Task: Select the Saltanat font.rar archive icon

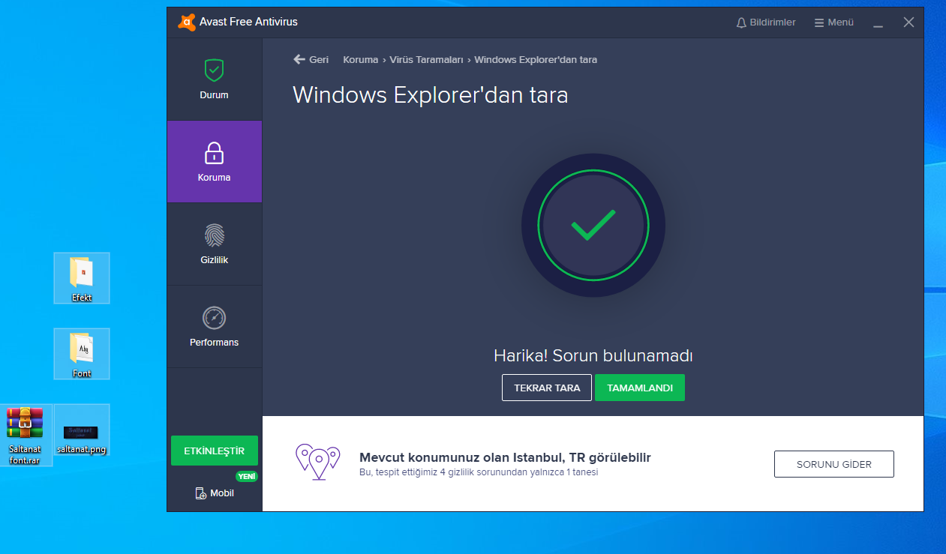Action: click(25, 435)
